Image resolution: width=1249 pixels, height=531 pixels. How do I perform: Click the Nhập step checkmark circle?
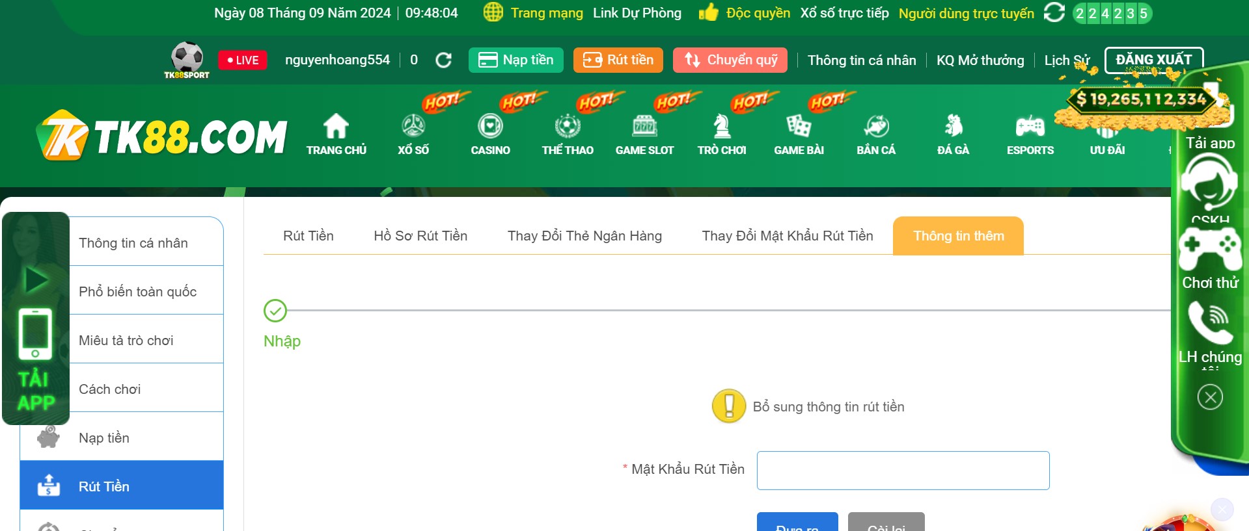coord(275,311)
